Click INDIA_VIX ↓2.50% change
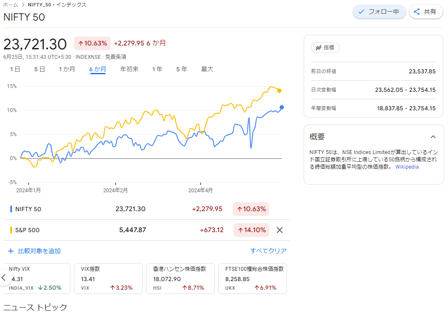This screenshot has width=448, height=315. tap(50, 288)
